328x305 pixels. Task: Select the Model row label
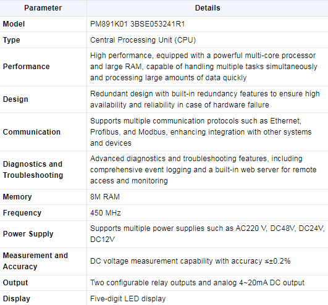pyautogui.click(x=14, y=24)
